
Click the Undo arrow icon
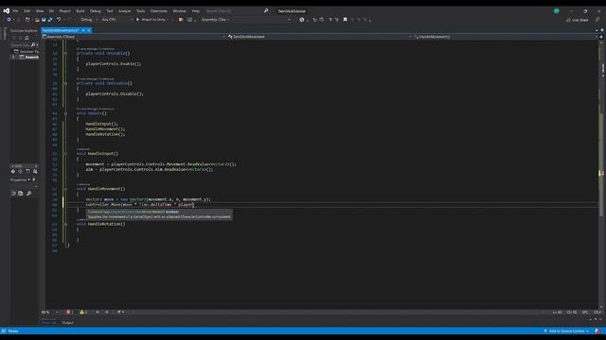coord(59,19)
